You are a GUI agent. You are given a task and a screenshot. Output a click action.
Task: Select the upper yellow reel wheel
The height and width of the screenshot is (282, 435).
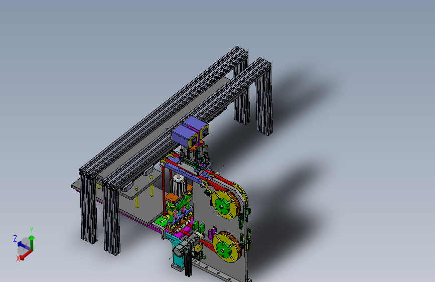point(225,205)
